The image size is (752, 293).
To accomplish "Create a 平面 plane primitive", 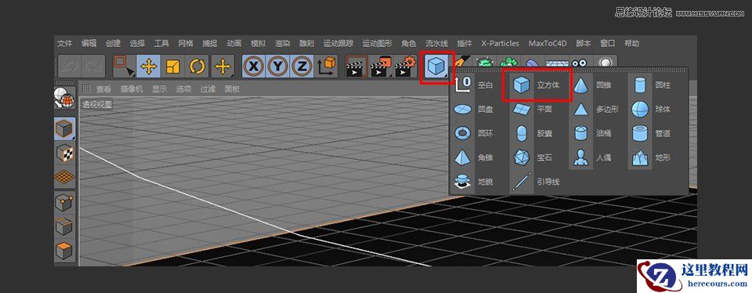I will click(x=533, y=110).
